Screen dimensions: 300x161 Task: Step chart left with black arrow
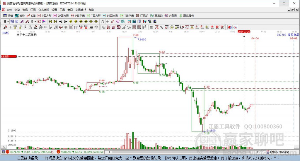pos(61,22)
